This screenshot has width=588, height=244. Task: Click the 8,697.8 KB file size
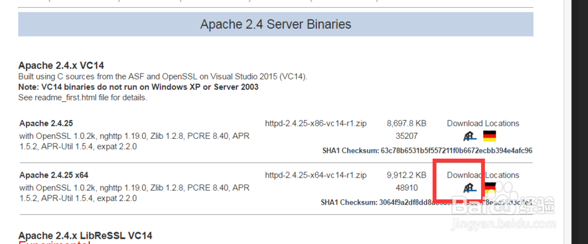click(x=406, y=123)
